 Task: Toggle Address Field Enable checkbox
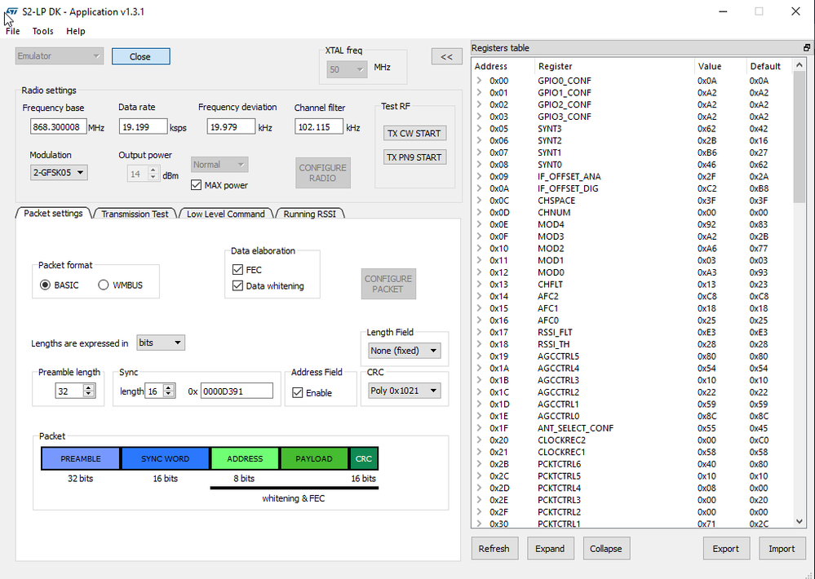coord(297,393)
